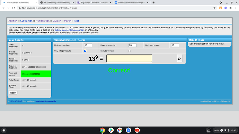Image resolution: width=239 pixels, height=134 pixels.
Task: Click the Total Time 4059.15 seconds value
Action: 29,80
